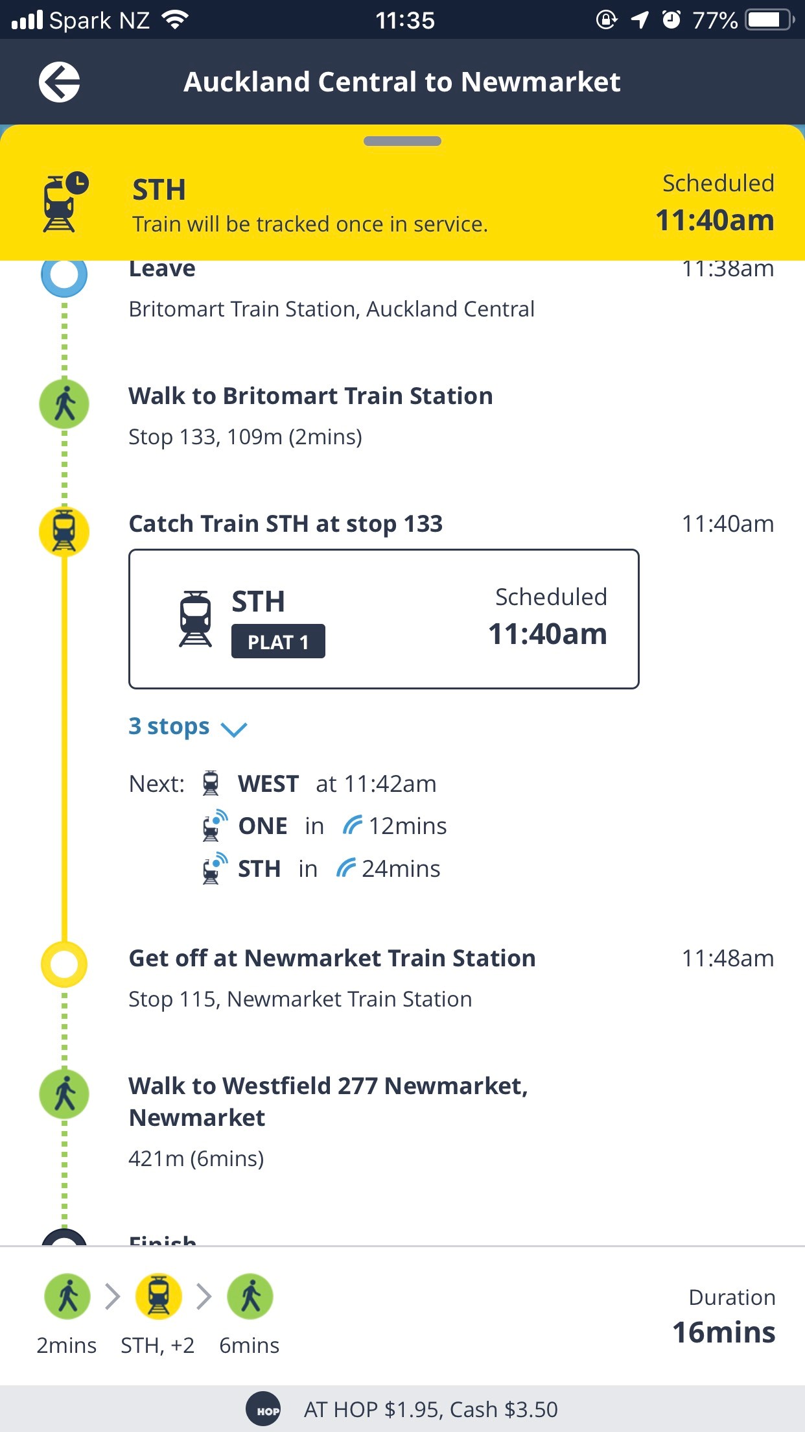Tap the AT HOP $1.95, Cash $3.50 fare bar
The height and width of the screenshot is (1432, 805).
(402, 1409)
